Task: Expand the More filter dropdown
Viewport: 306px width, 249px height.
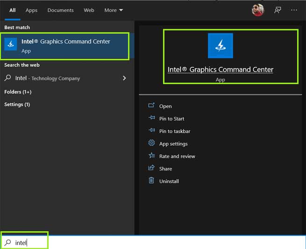Action: [114, 10]
